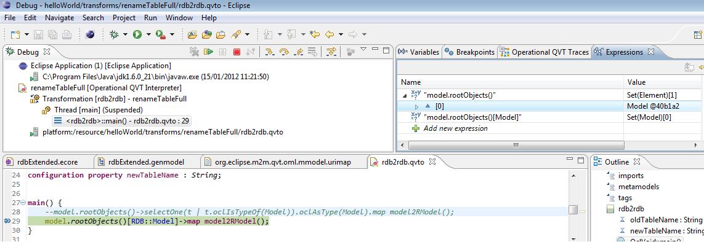Click the Resume icon in the Debug view
The width and height of the screenshot is (704, 242).
click(208, 52)
